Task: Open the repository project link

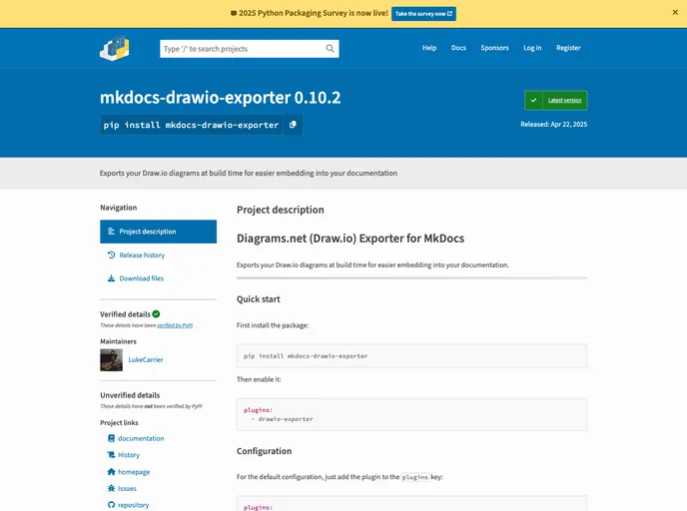Action: (133, 505)
